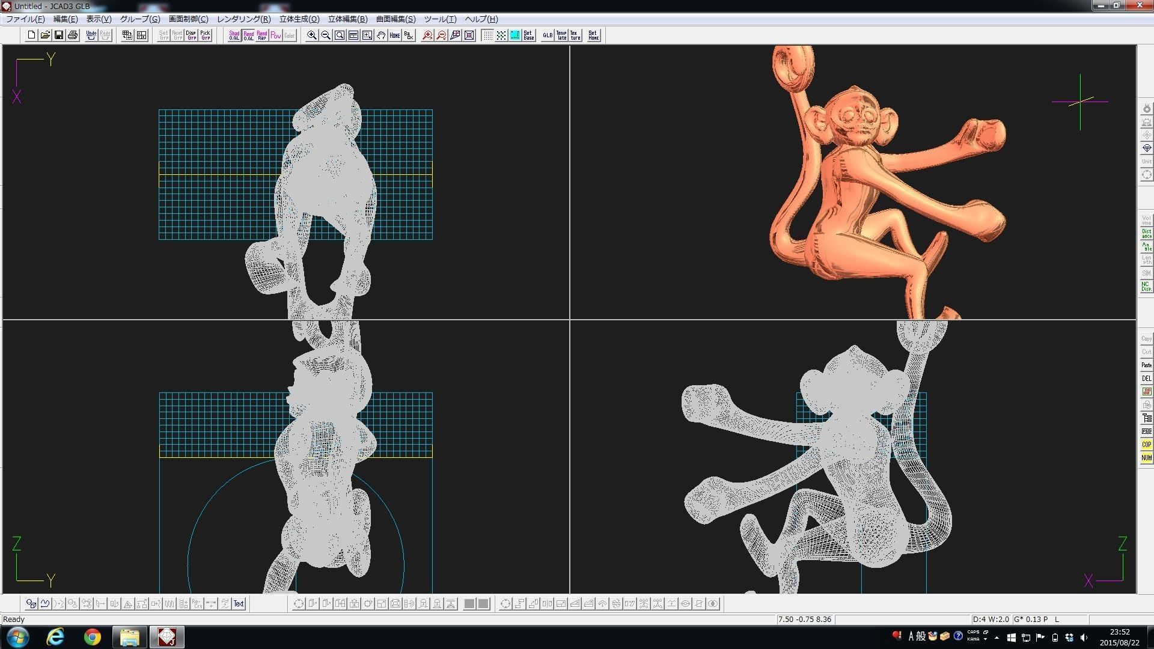Toggle the Rend O.GL render mode
Image resolution: width=1154 pixels, height=649 pixels.
click(248, 35)
